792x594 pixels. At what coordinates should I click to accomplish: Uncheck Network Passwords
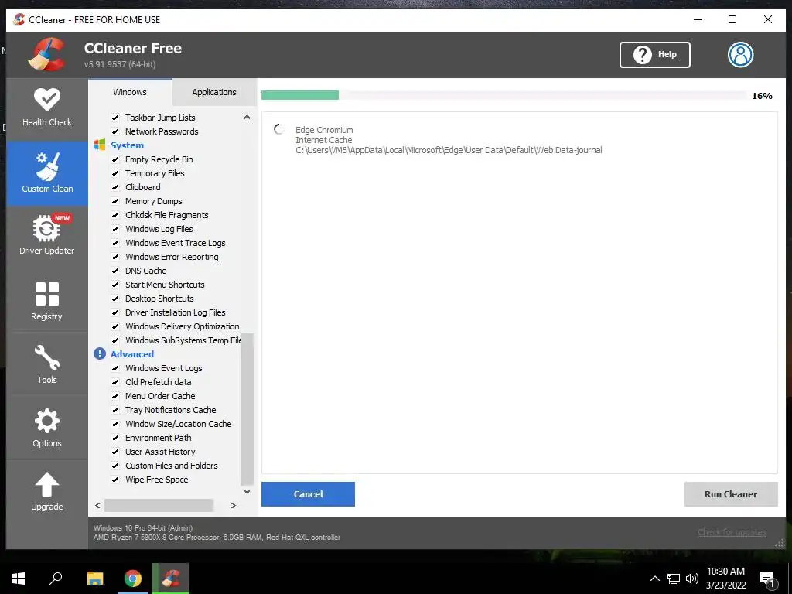pyautogui.click(x=115, y=131)
